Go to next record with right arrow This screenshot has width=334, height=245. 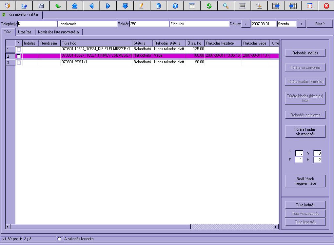click(x=108, y=6)
